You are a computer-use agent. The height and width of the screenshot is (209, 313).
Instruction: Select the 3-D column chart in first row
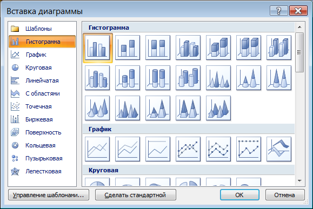(279, 48)
